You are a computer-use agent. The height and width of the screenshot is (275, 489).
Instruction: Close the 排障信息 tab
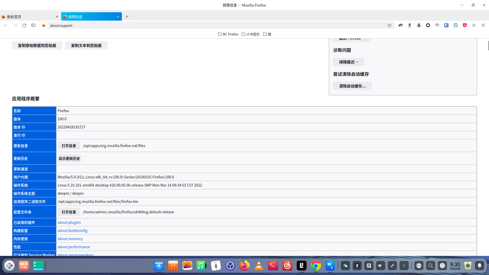click(118, 17)
